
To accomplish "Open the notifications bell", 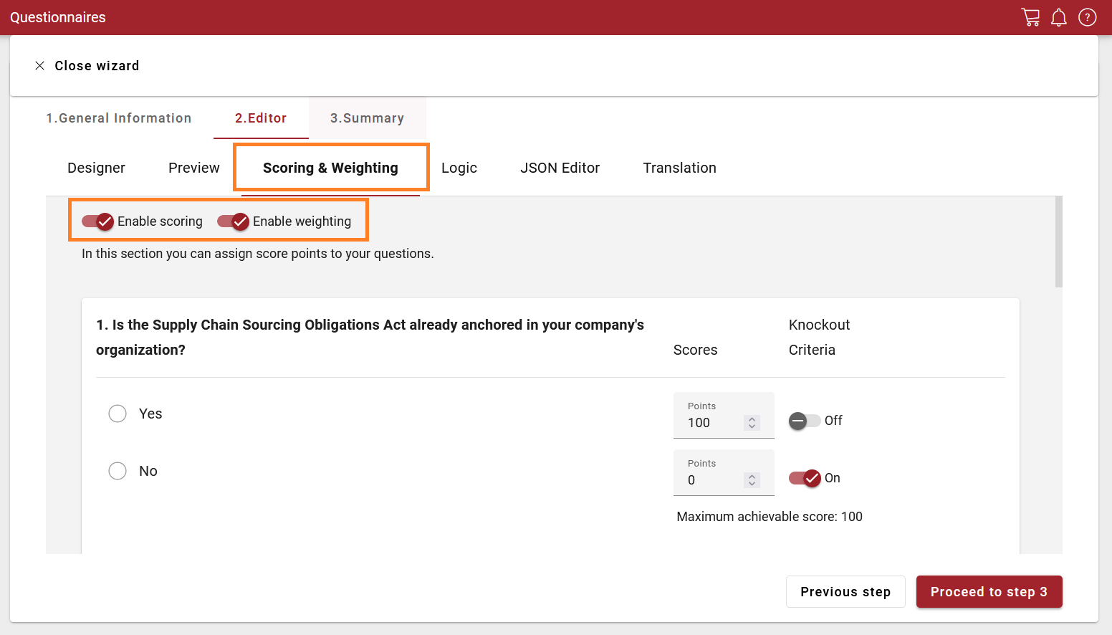I will (x=1058, y=17).
